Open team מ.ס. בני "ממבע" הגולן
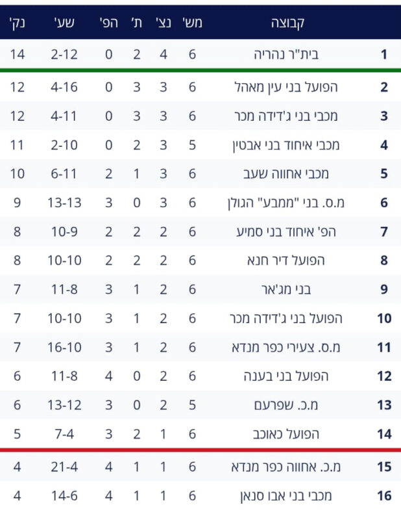Viewport: 401px width, 520px height. (x=287, y=203)
